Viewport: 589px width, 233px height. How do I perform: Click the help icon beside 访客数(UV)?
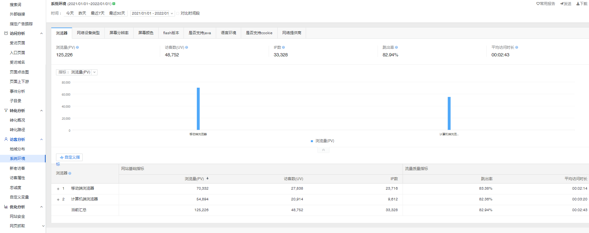click(x=187, y=47)
